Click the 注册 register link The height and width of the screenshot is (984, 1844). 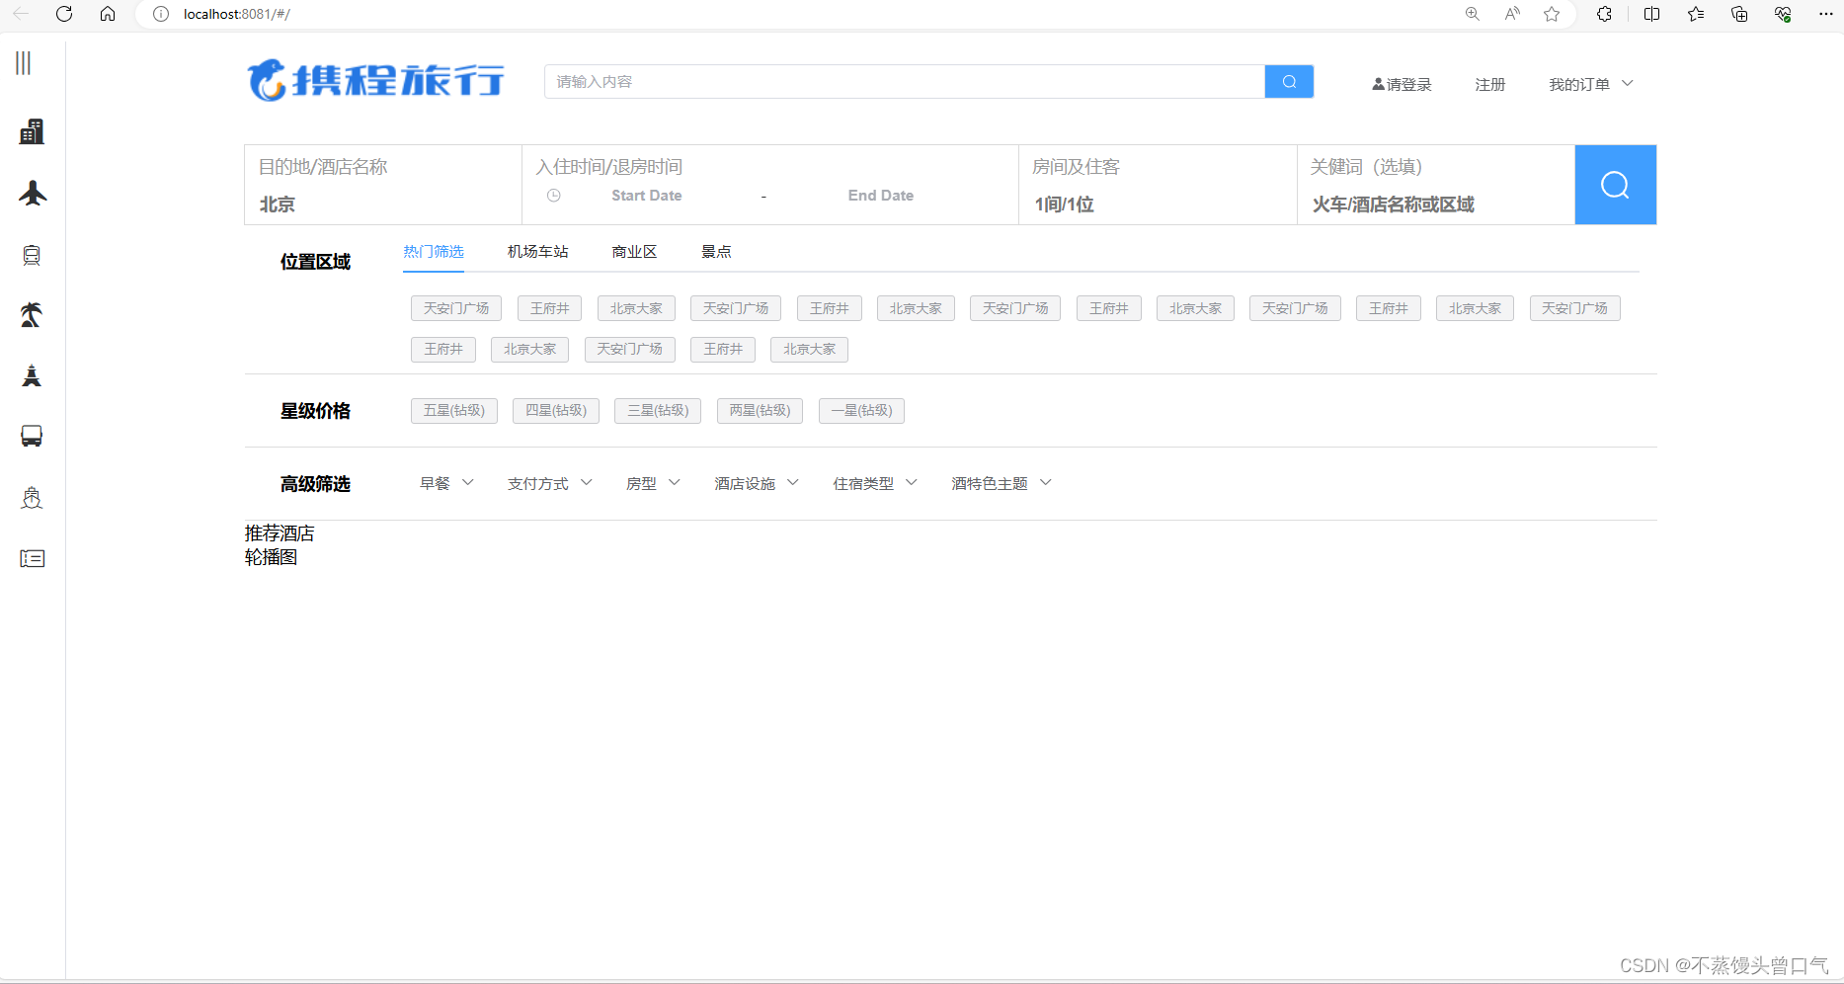pyautogui.click(x=1490, y=84)
